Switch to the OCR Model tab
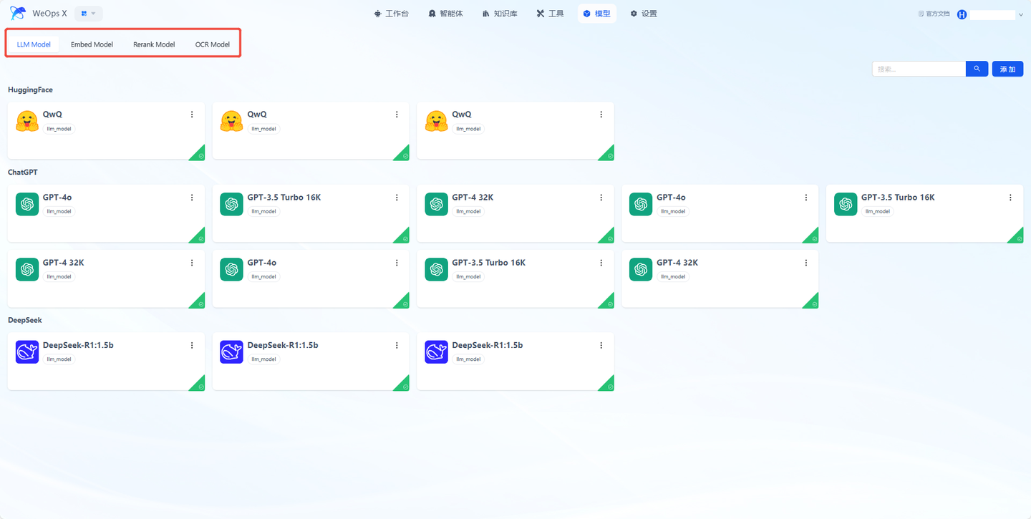The image size is (1031, 519). tap(213, 44)
